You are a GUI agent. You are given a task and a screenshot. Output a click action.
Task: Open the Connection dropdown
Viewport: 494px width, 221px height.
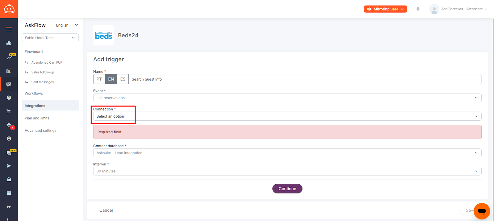pyautogui.click(x=287, y=116)
